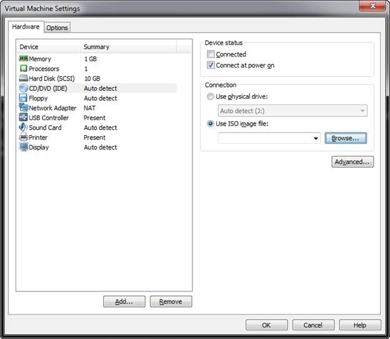Select the Hardware tab
The image size is (390, 339).
26,27
